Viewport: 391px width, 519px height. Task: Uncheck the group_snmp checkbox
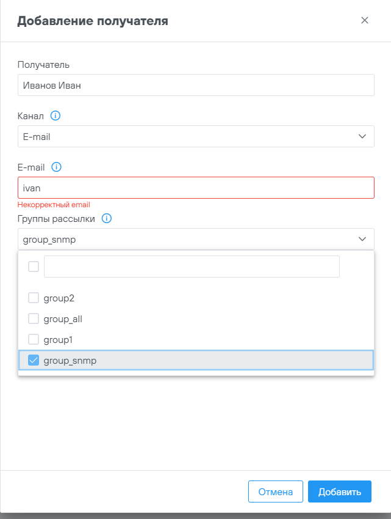(34, 360)
